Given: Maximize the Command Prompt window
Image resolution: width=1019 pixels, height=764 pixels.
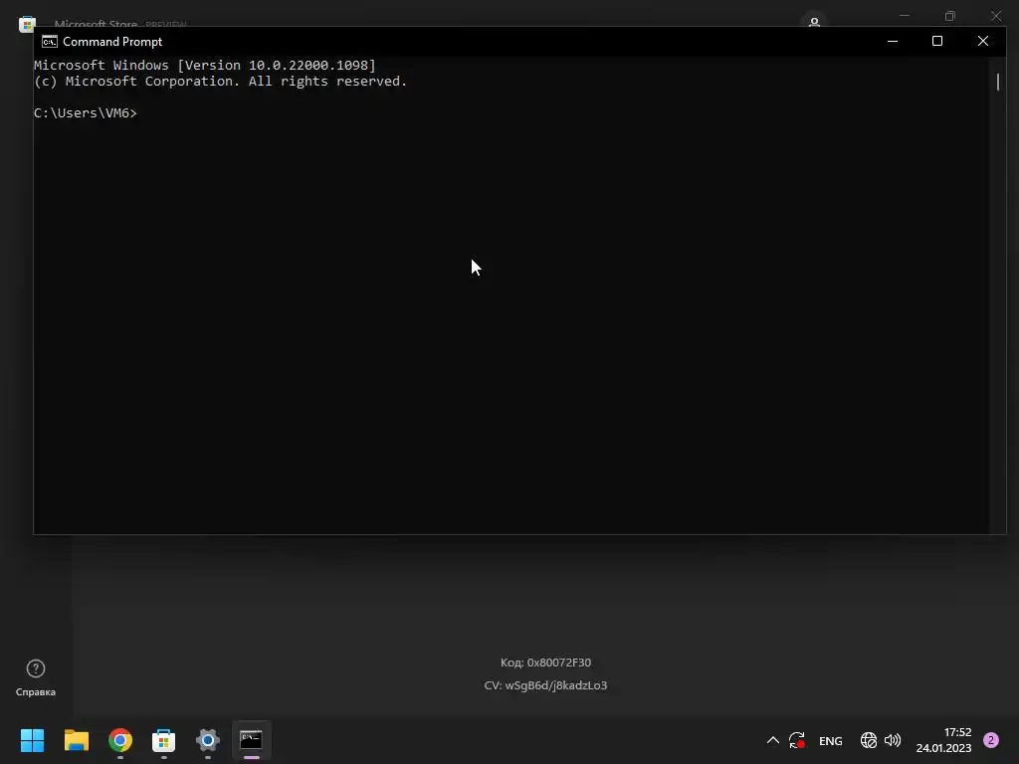Looking at the screenshot, I should [x=937, y=41].
